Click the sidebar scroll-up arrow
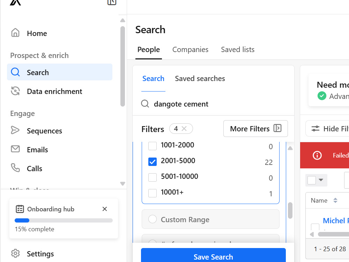 point(122,20)
